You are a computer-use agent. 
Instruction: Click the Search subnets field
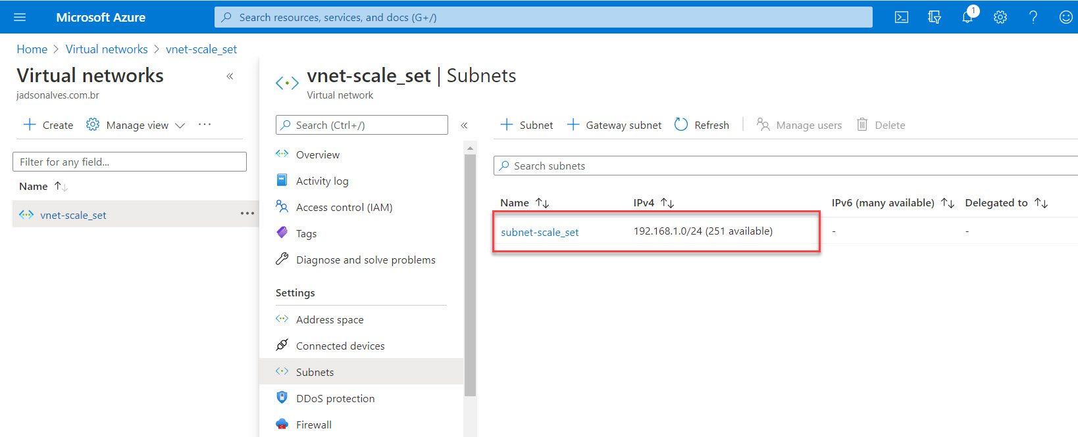(x=783, y=166)
